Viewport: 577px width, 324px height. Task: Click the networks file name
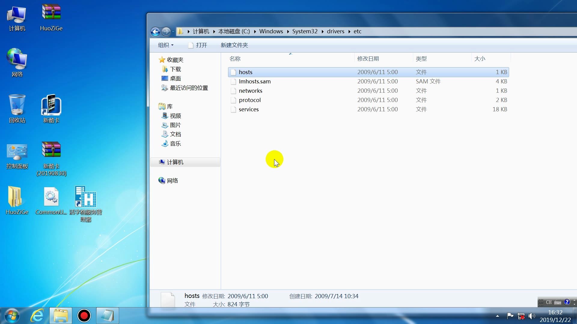point(251,91)
